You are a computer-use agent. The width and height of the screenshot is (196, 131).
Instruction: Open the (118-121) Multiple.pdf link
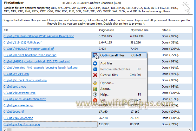pos(23,43)
